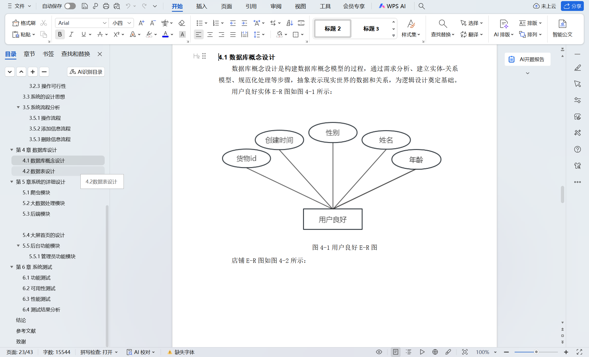The height and width of the screenshot is (357, 589).
Task: Open the 插入 ribbon tab
Action: point(202,6)
